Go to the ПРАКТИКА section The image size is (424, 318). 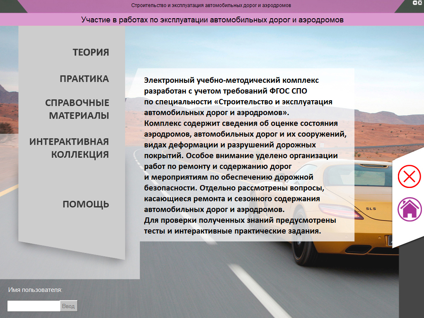coord(84,79)
